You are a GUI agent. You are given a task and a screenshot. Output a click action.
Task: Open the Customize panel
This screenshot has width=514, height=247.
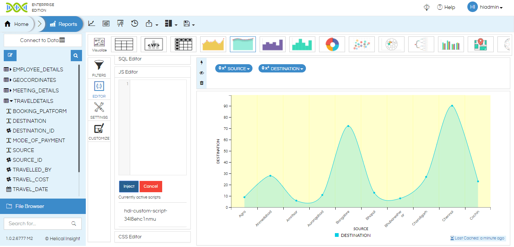pos(99,132)
